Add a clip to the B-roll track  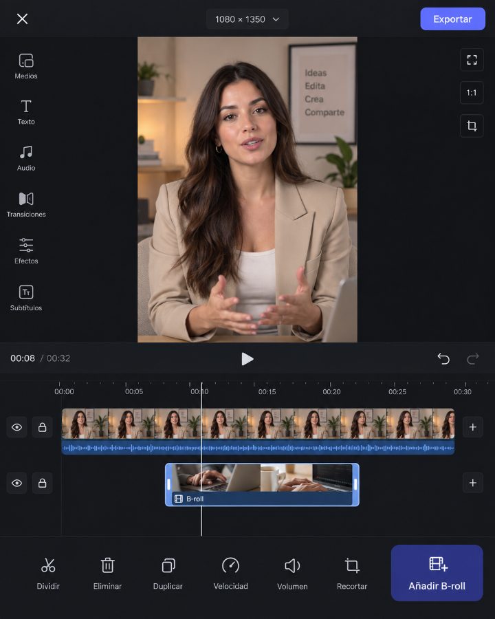(472, 483)
